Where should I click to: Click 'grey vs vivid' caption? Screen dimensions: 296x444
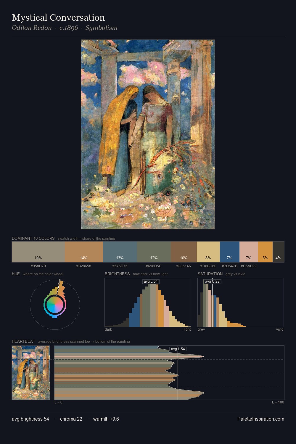[x=235, y=274]
